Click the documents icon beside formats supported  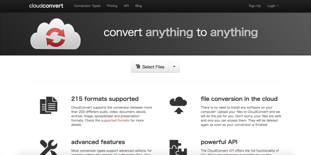[x=49, y=105]
